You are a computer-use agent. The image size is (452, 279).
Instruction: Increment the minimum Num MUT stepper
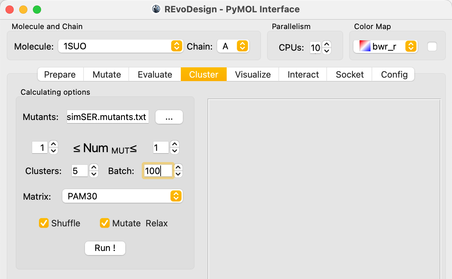tap(53, 144)
